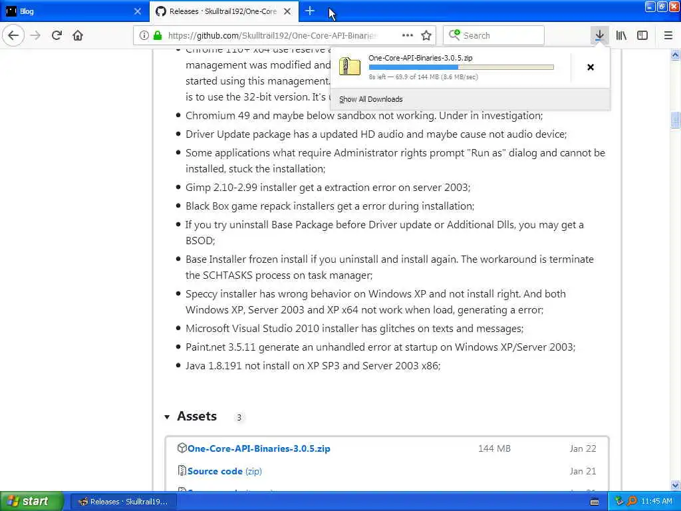
Task: Click the Black Box game repack bullet text
Action: (x=330, y=206)
